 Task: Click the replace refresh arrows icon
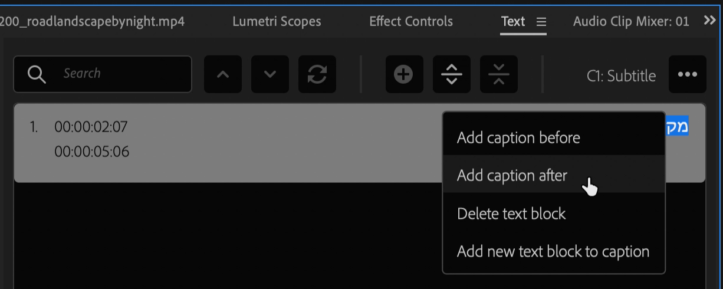click(317, 74)
